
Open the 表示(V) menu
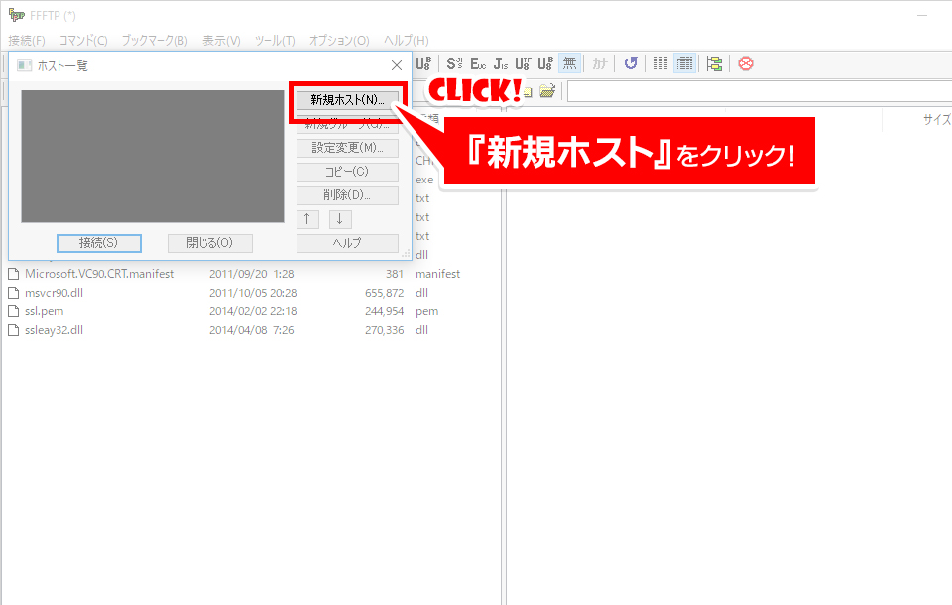pos(221,40)
